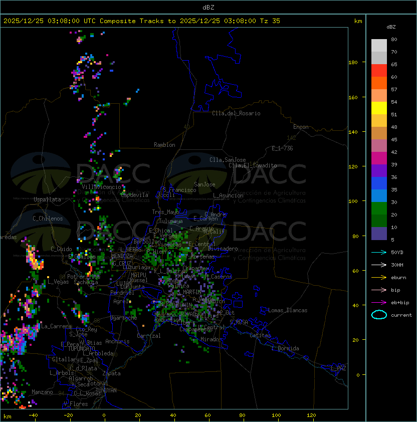The width and height of the screenshot is (417, 422).
Task: Click the La_Carrera map label
Action: (x=56, y=326)
